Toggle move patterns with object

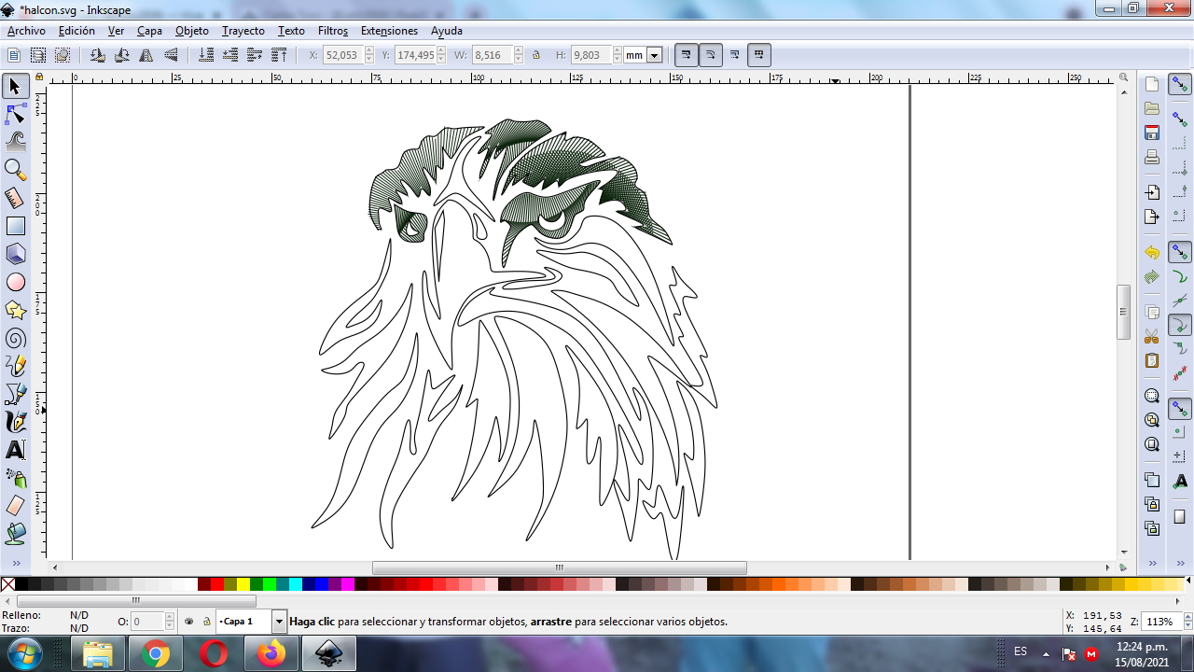[759, 55]
